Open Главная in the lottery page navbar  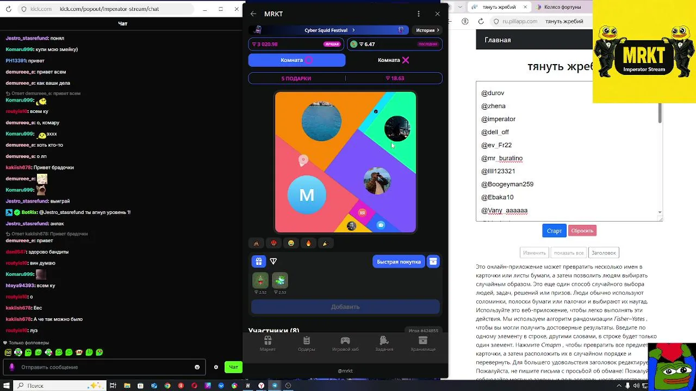(498, 40)
